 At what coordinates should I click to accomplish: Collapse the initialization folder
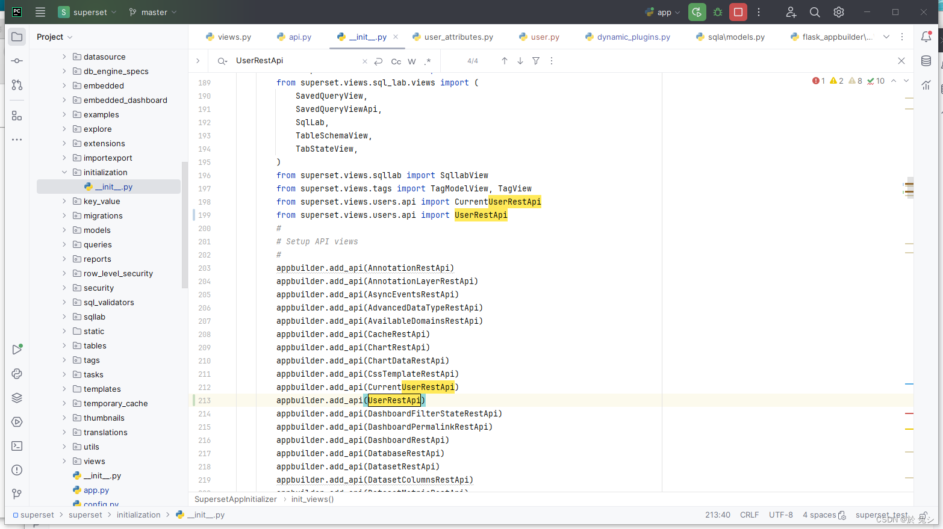pos(64,172)
